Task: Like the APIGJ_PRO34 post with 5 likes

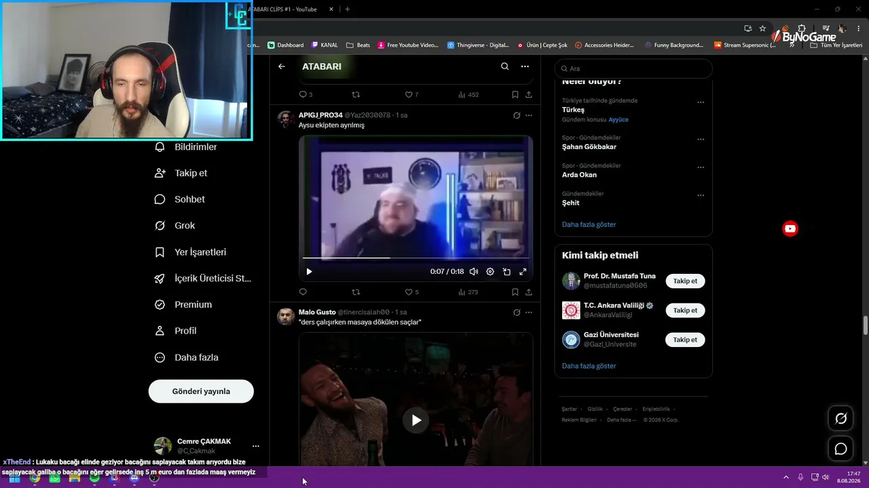Action: pos(411,292)
